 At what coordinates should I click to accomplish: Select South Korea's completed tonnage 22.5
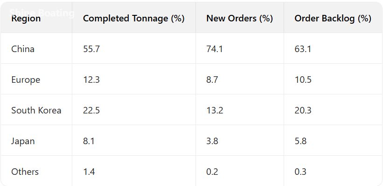tap(91, 110)
